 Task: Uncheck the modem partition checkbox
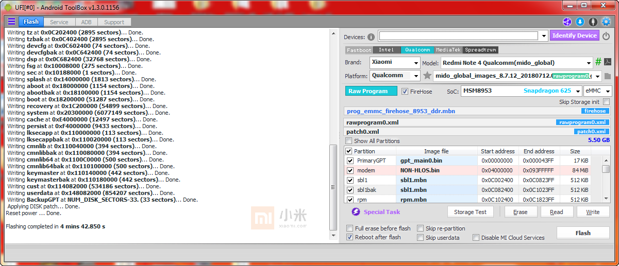point(350,170)
